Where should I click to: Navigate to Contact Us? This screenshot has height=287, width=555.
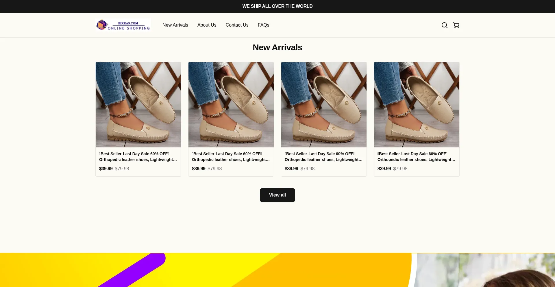[x=237, y=25]
